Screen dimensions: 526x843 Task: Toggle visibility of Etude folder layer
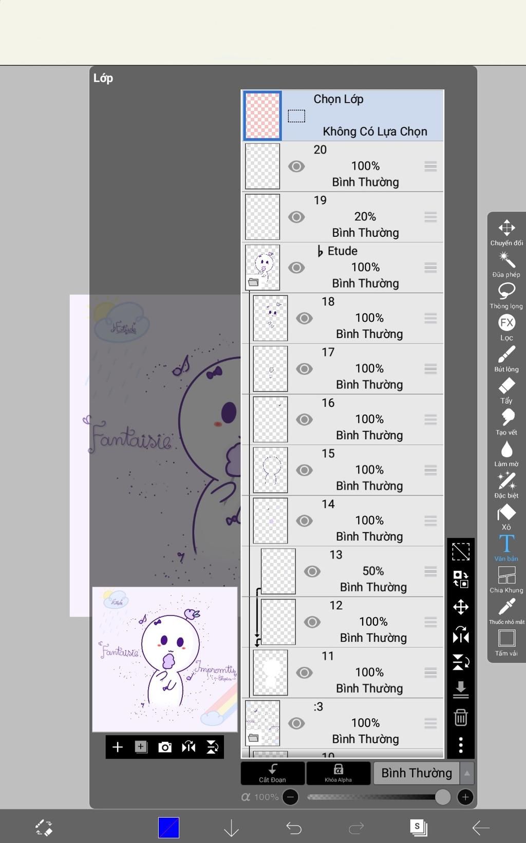[x=296, y=268]
